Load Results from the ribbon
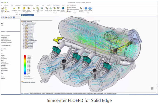The image size is (159, 104). point(47,8)
